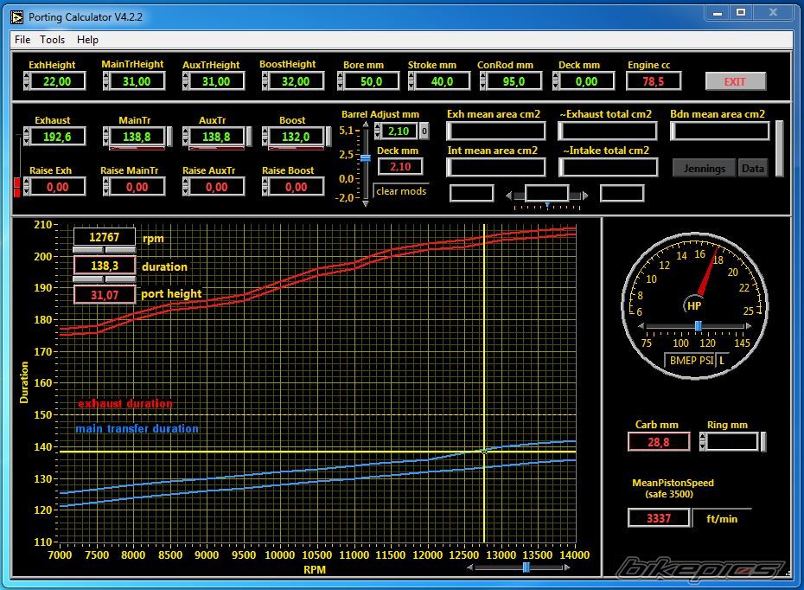
Task: Click the Bore mm stepper arrows
Action: coord(341,81)
